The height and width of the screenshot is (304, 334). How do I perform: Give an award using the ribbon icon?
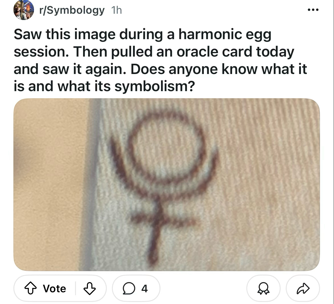click(263, 289)
